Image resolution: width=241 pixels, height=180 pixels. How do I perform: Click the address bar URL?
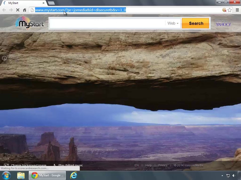[x=80, y=10]
